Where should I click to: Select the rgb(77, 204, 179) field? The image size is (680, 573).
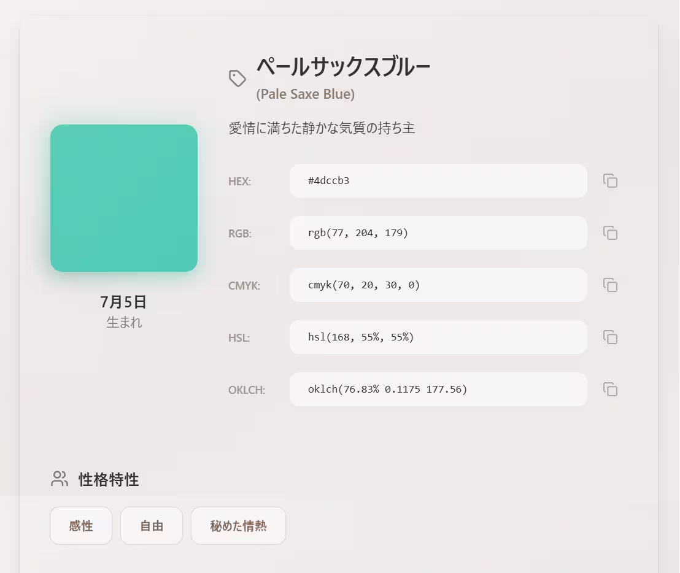[438, 233]
